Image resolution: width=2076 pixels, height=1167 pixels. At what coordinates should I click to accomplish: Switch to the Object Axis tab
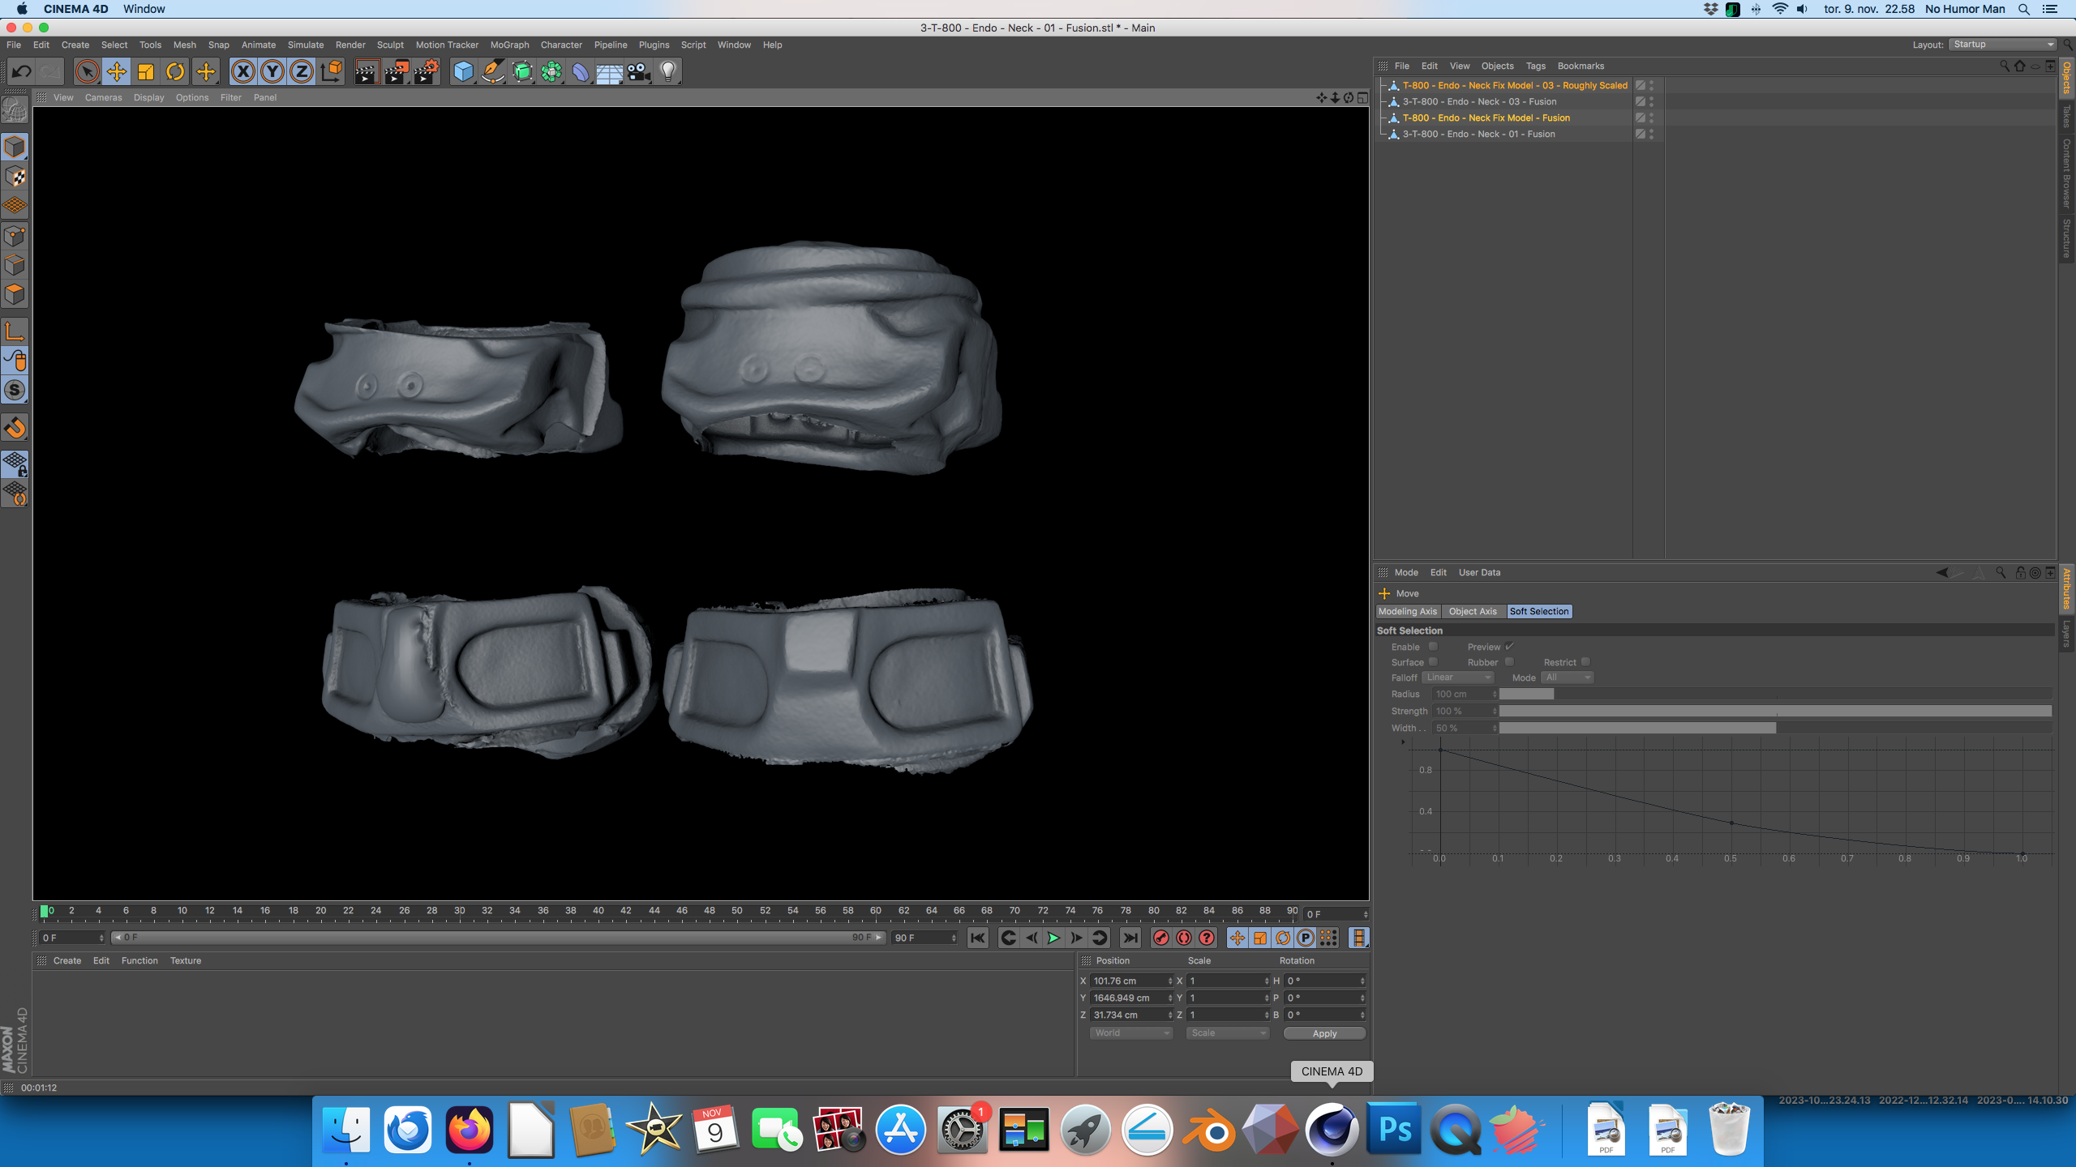point(1473,612)
